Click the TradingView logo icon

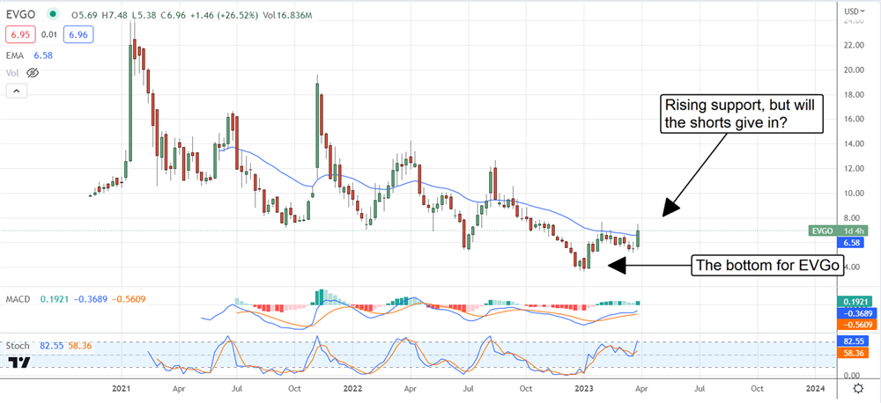(x=19, y=363)
